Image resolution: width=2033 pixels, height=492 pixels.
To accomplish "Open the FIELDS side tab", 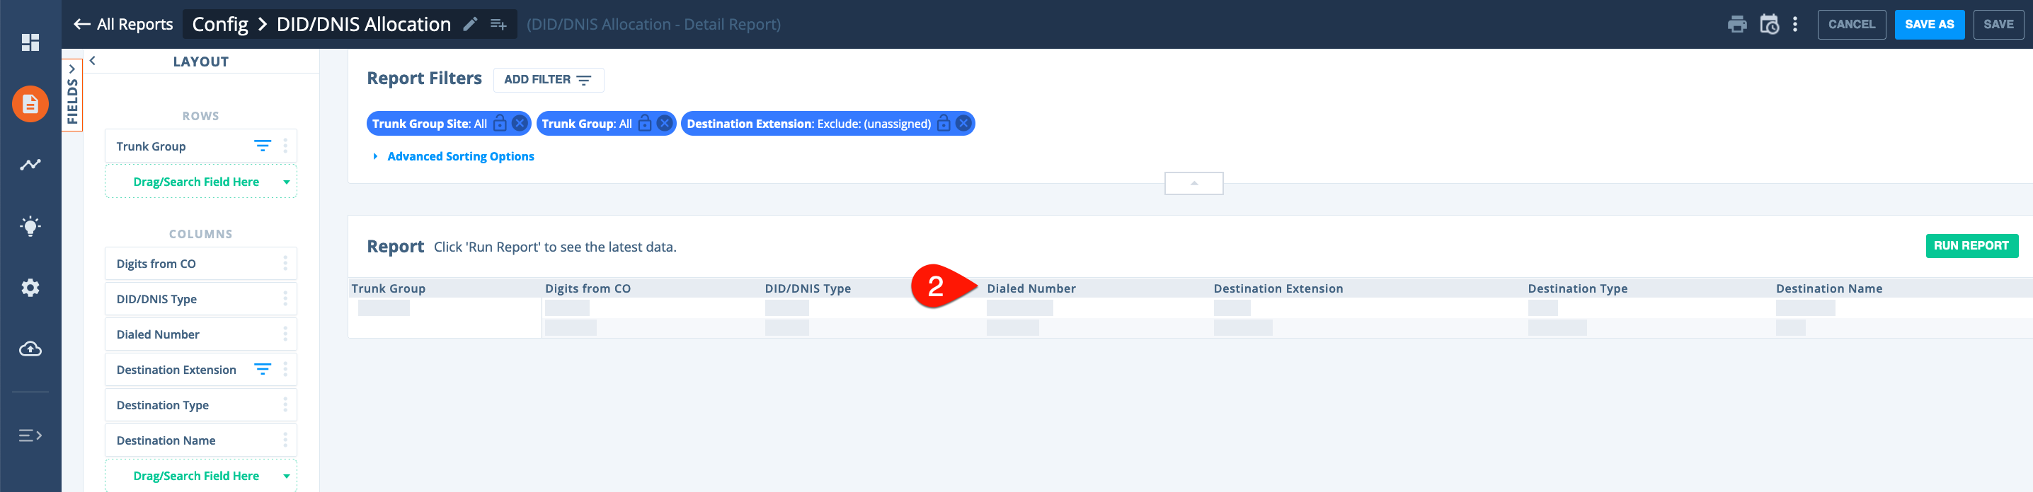I will (x=71, y=95).
